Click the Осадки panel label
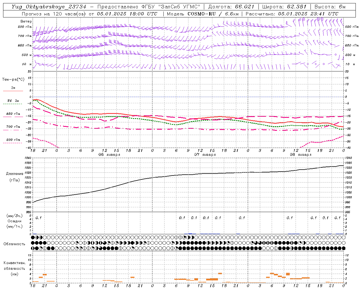Viewport: 360px width, 288px height. (x=15, y=221)
